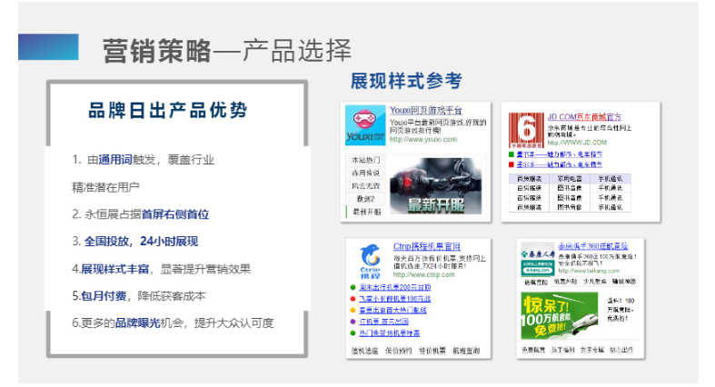Open the Youxi网页游戏平台 title link
Viewport: 715px width, 387px height.
(425, 111)
